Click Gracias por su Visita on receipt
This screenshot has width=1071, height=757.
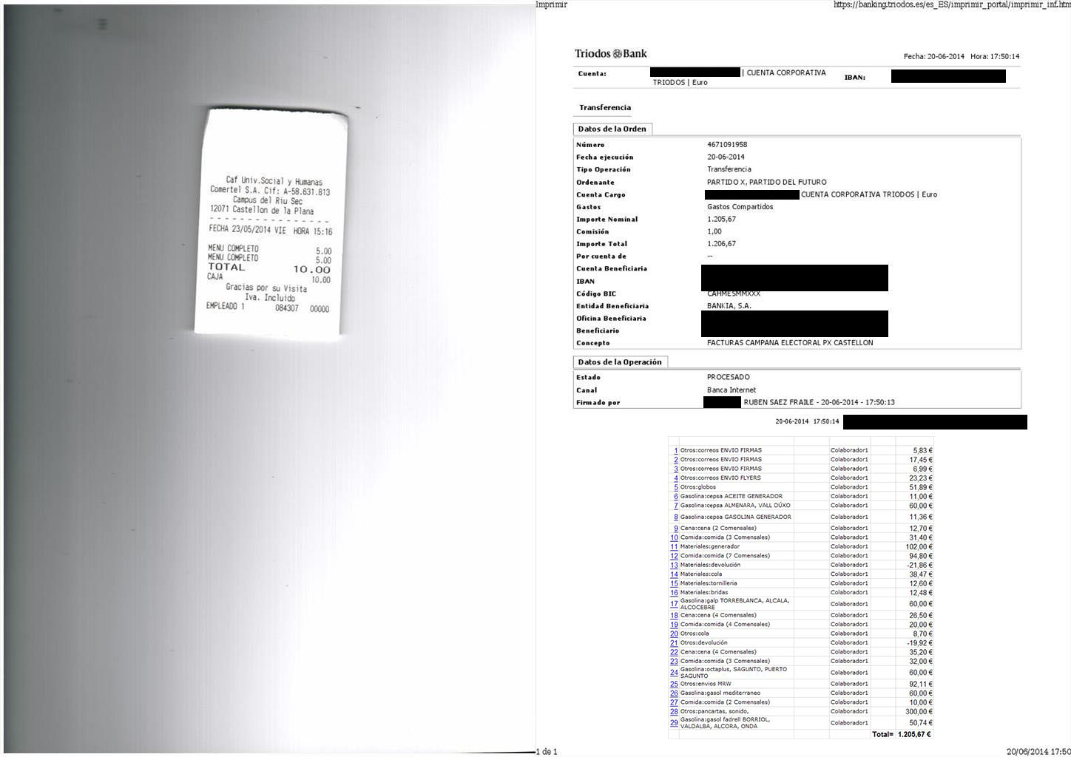266,288
